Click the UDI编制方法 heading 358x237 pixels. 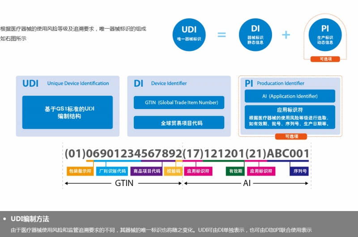tap(30, 219)
